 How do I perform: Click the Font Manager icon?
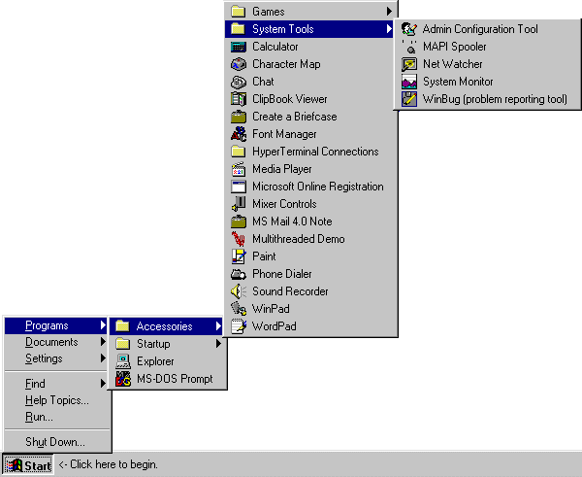pyautogui.click(x=239, y=134)
